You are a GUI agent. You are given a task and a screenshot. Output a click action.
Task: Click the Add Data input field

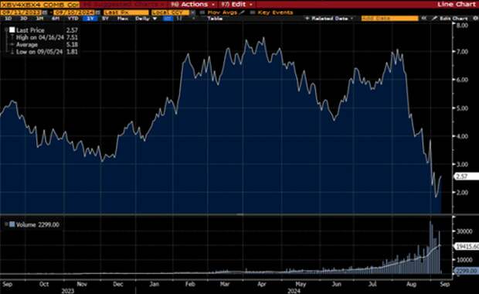coord(390,19)
